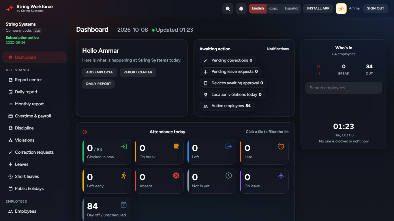394x221 pixels.
Task: Focus the Search employees field
Action: [344, 88]
